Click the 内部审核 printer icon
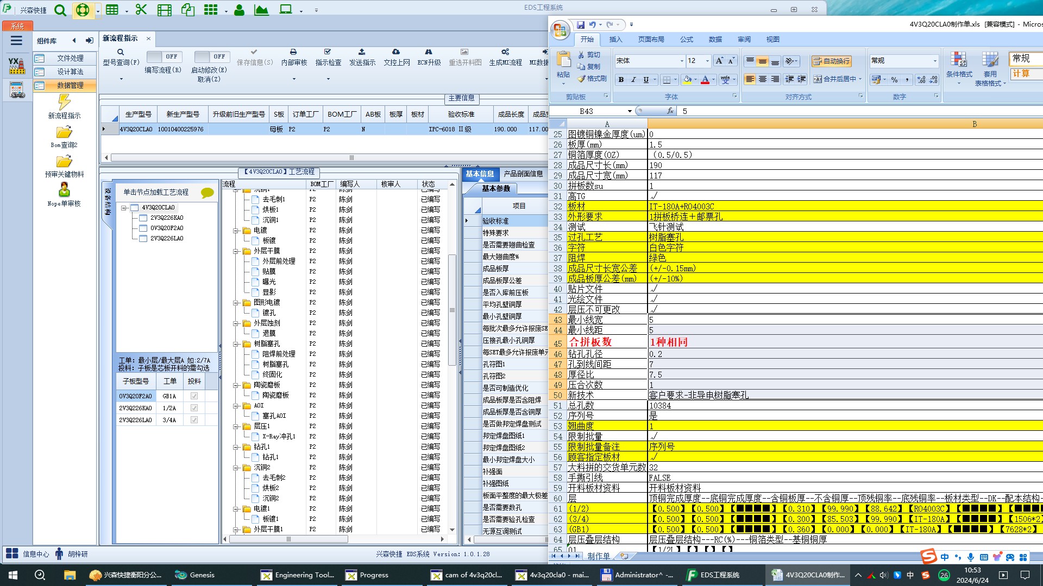This screenshot has width=1043, height=586. coord(293,52)
